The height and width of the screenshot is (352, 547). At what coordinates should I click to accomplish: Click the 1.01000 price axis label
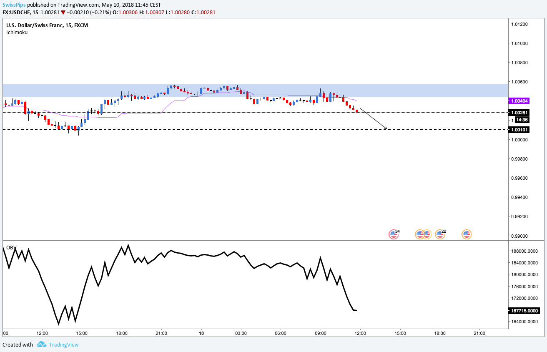(x=519, y=43)
